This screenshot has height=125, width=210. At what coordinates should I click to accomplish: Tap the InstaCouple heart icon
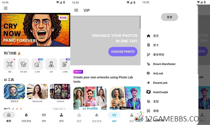coord(149,92)
